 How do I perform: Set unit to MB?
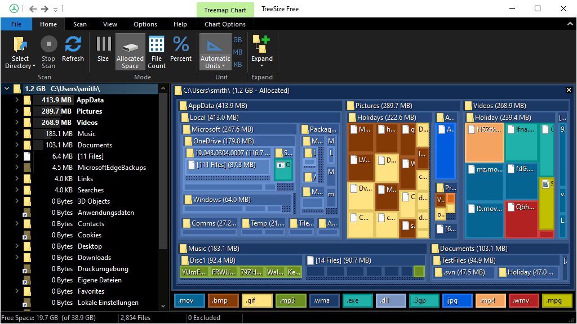coord(238,52)
